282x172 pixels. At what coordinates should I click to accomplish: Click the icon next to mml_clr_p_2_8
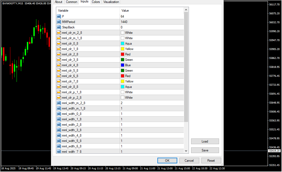[x=59, y=98]
